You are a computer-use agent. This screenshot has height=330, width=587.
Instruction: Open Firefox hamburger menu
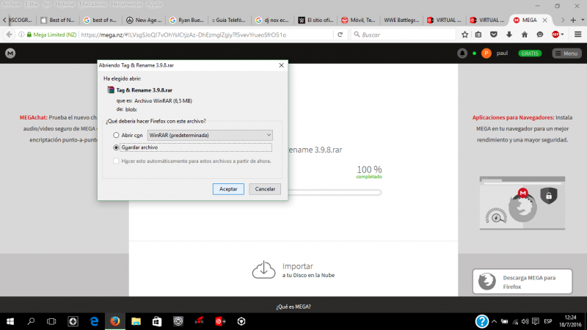[x=577, y=34]
